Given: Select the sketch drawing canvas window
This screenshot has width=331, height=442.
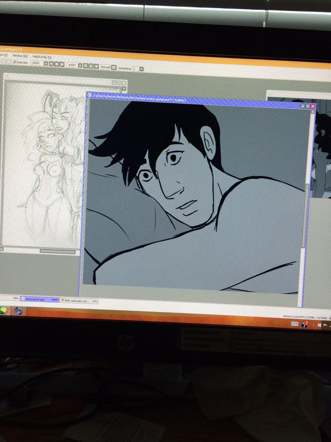Looking at the screenshot, I should tap(44, 164).
